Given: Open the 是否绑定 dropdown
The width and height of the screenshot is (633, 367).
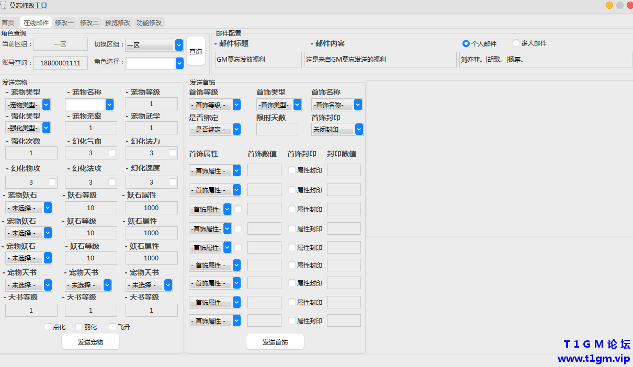Looking at the screenshot, I should click(215, 129).
